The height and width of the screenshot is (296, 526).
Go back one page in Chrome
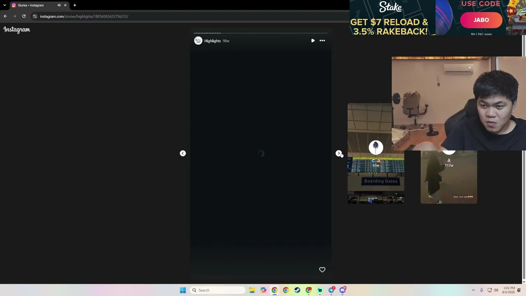pyautogui.click(x=5, y=16)
